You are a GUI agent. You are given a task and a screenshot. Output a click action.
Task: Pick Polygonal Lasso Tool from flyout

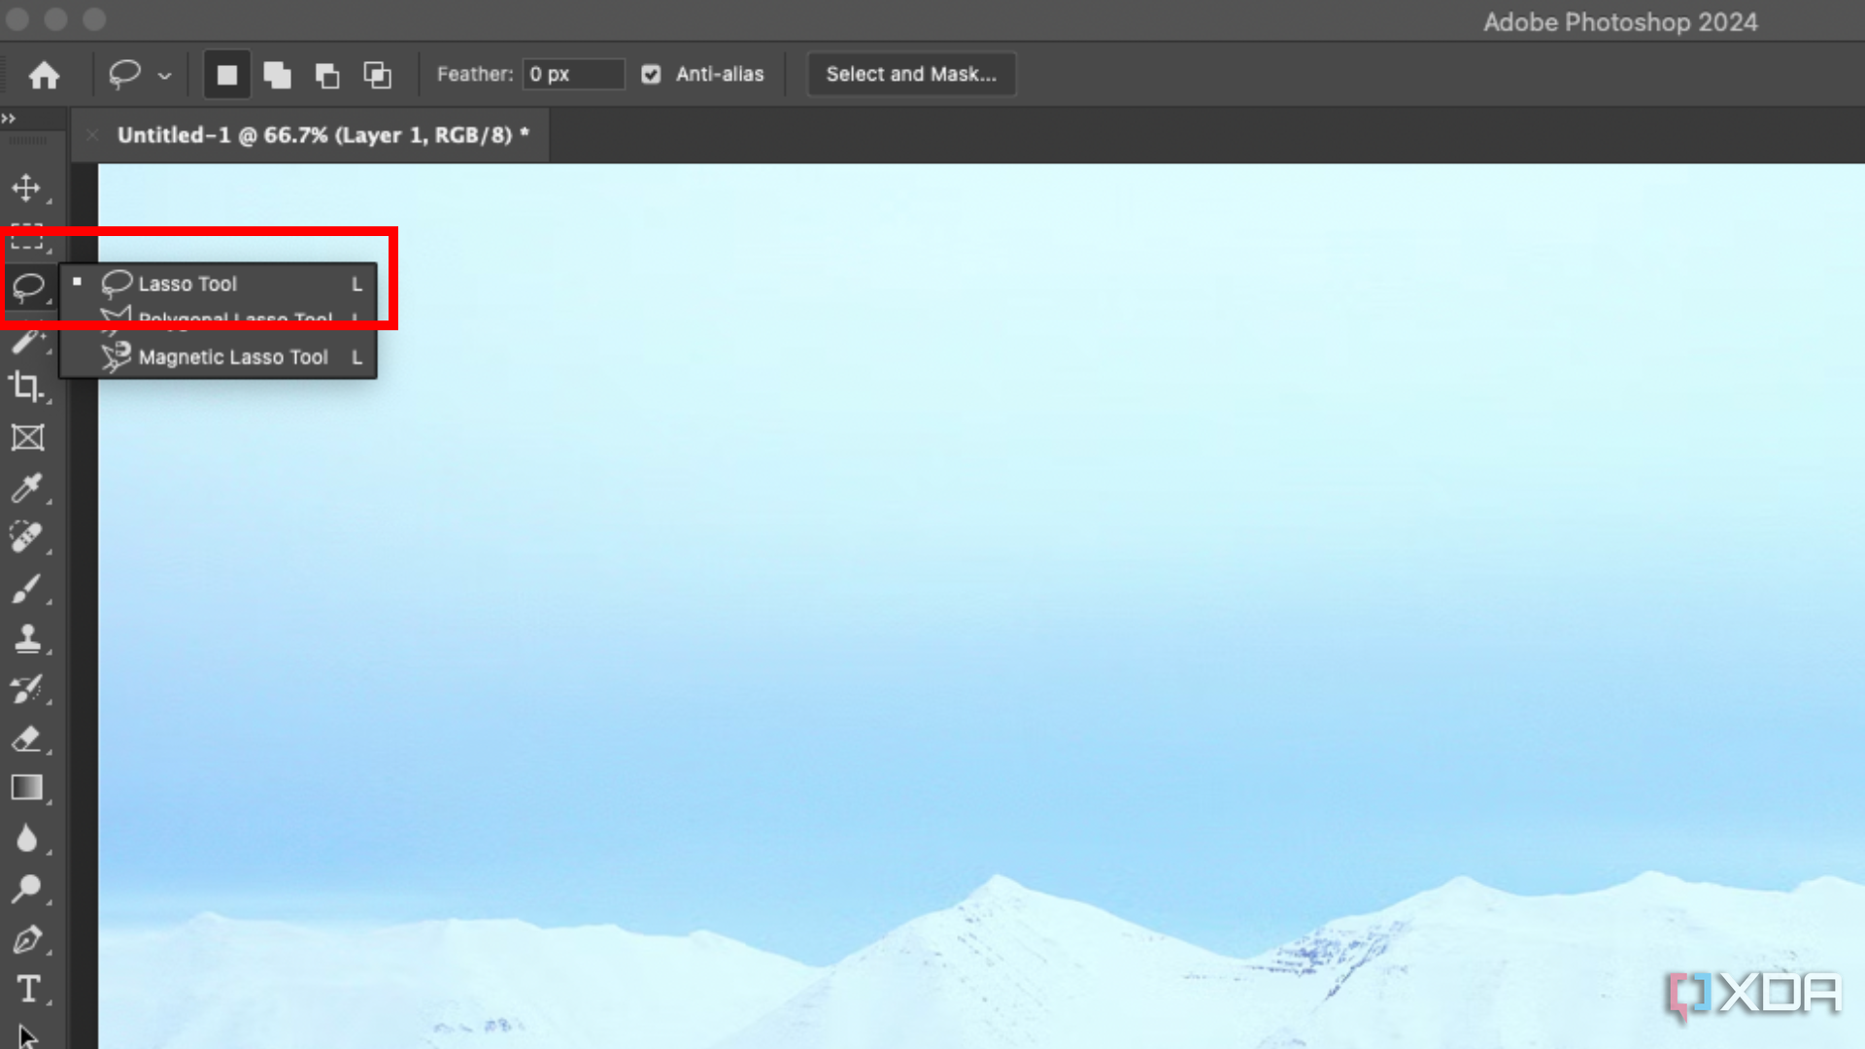[219, 320]
